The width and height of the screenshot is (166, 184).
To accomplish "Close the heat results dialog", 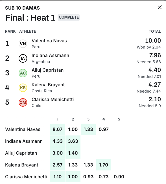I will (x=160, y=7).
